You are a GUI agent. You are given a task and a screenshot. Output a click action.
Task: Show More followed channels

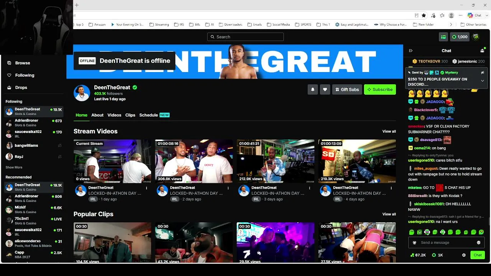14,168
